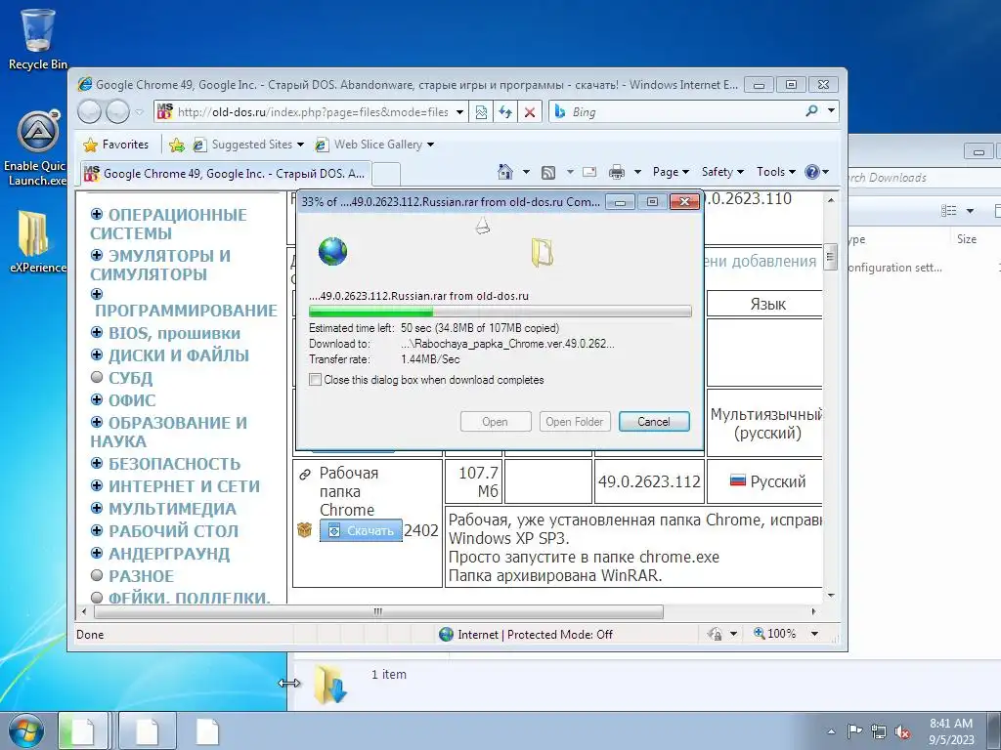Image resolution: width=1001 pixels, height=750 pixels.
Task: Click the link icon beside Рабочая папка Chrome
Action: [x=305, y=474]
